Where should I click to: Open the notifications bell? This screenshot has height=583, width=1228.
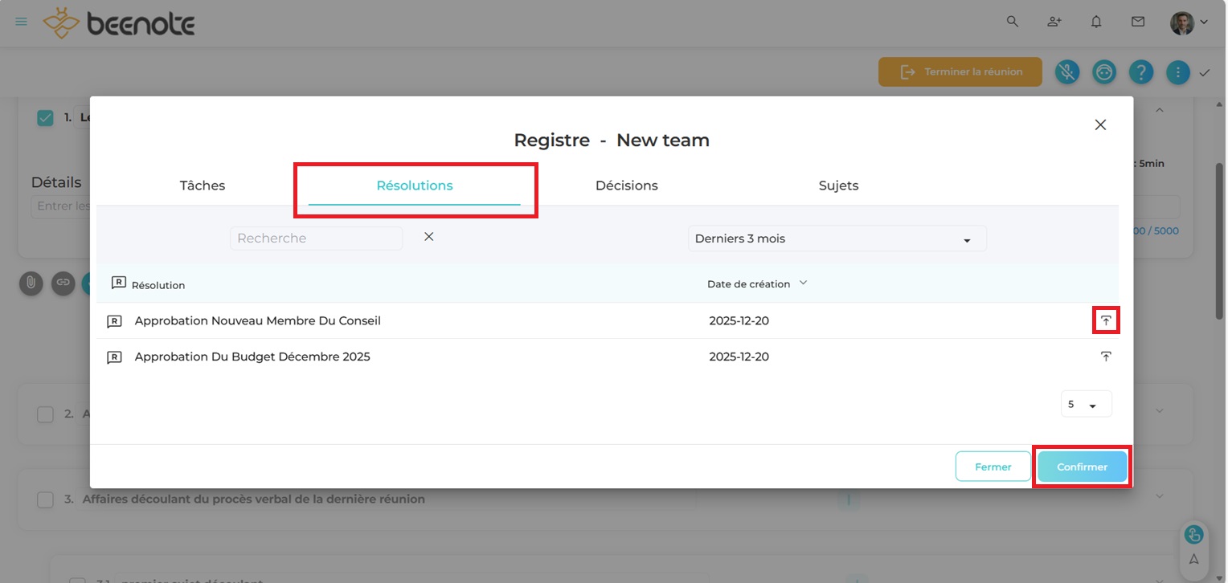pyautogui.click(x=1096, y=22)
